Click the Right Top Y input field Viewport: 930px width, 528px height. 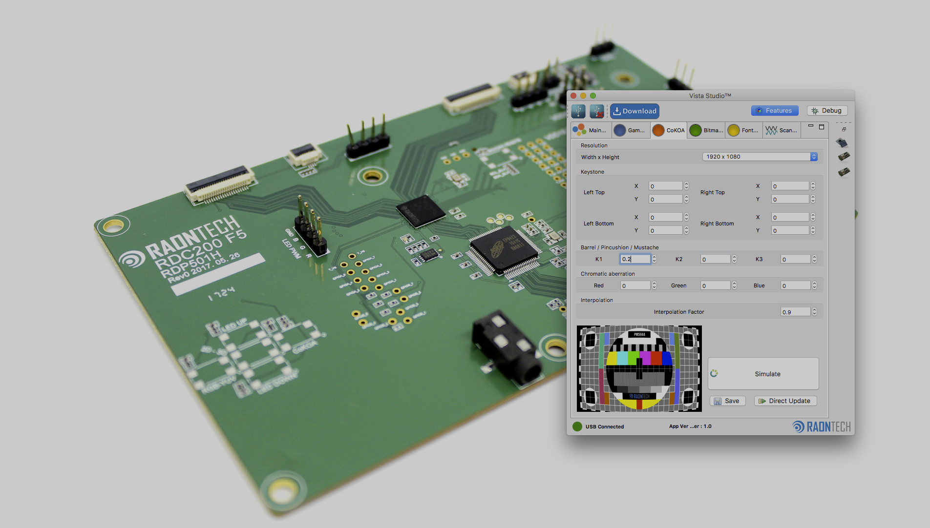[790, 199]
